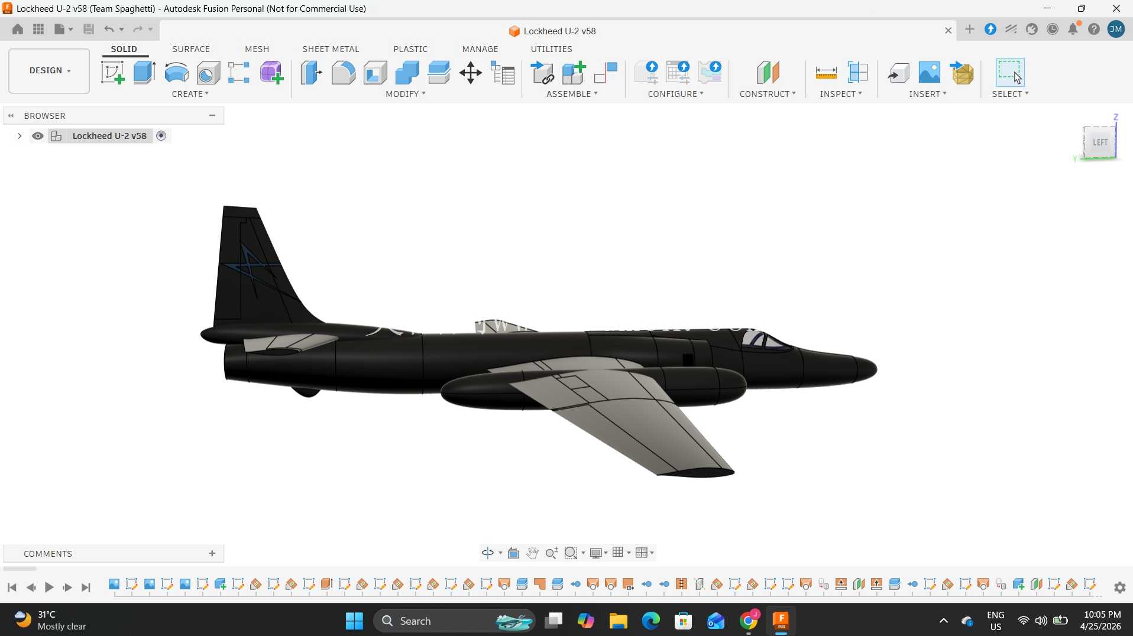Image resolution: width=1133 pixels, height=636 pixels.
Task: Add a new comment
Action: point(212,553)
